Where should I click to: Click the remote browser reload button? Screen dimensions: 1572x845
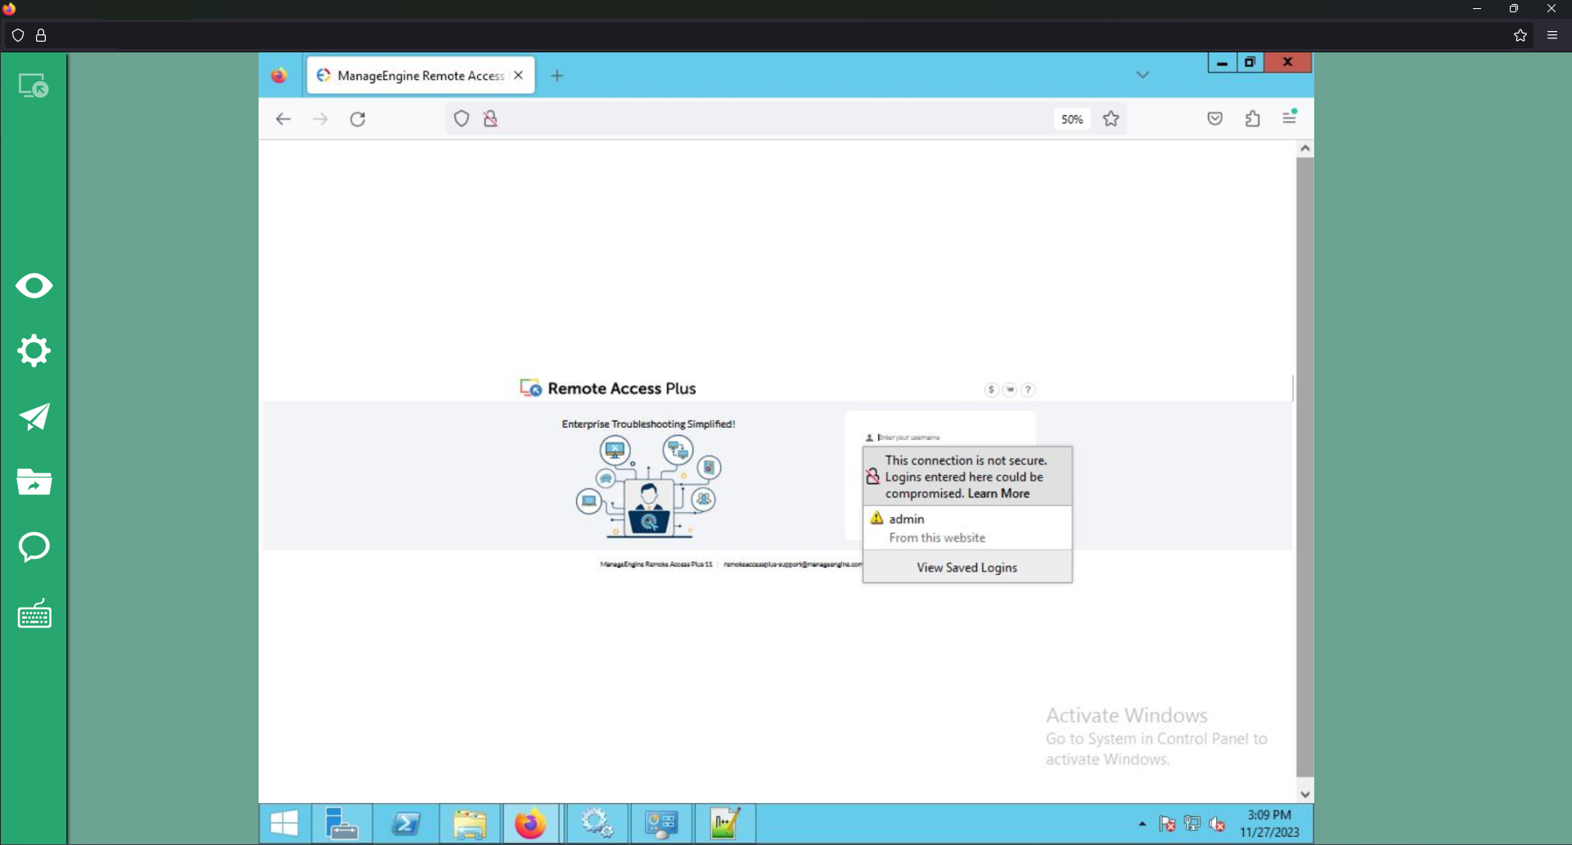tap(358, 119)
